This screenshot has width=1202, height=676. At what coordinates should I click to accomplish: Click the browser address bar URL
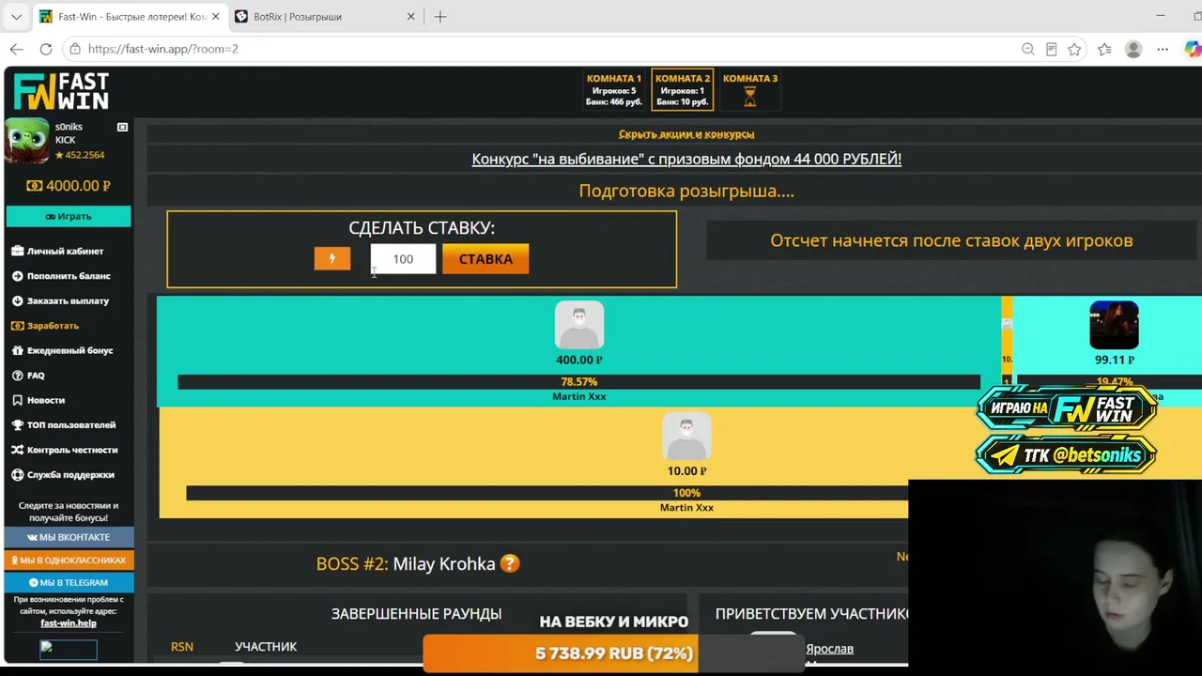(x=163, y=49)
